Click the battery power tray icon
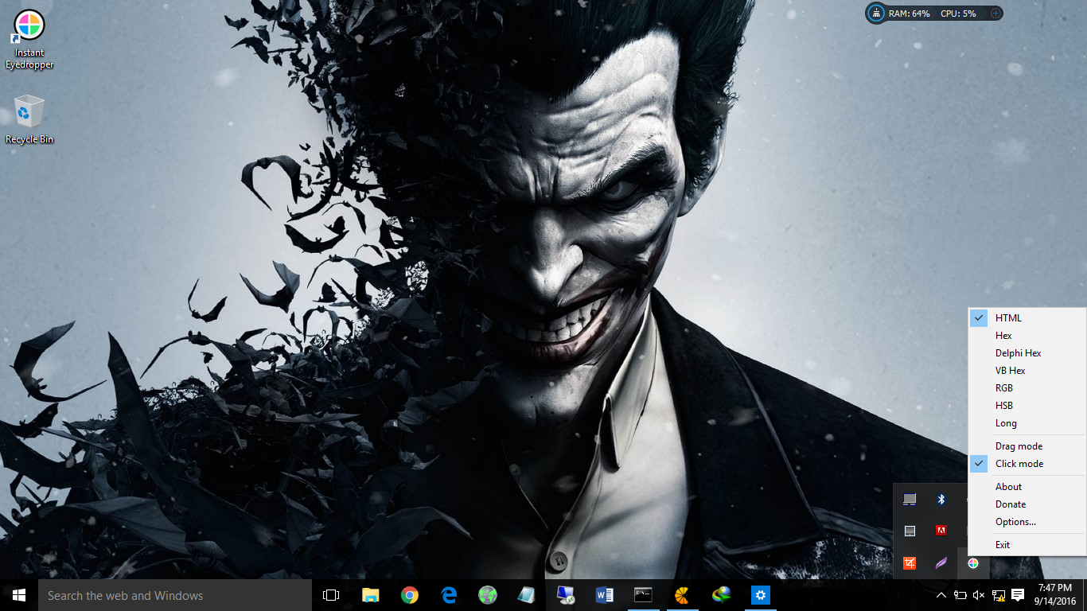The height and width of the screenshot is (611, 1087). 960,595
